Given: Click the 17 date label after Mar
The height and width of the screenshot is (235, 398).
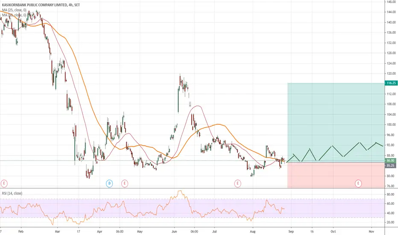Looking at the screenshot, I should [x=79, y=232].
